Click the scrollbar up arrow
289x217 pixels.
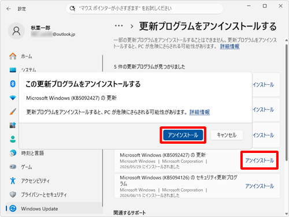click(287, 40)
